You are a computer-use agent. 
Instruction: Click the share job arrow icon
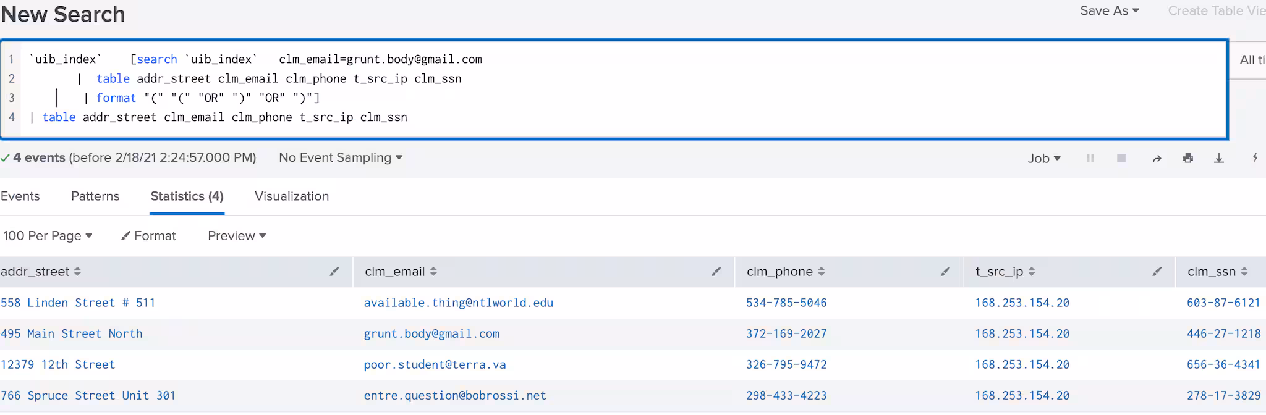point(1157,159)
